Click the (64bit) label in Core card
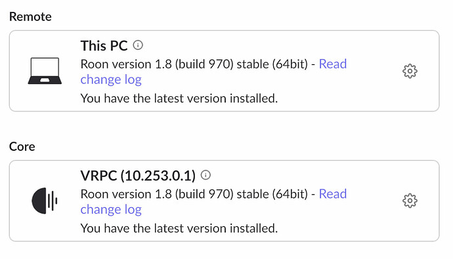Viewport: 453px width, 259px height. [290, 194]
